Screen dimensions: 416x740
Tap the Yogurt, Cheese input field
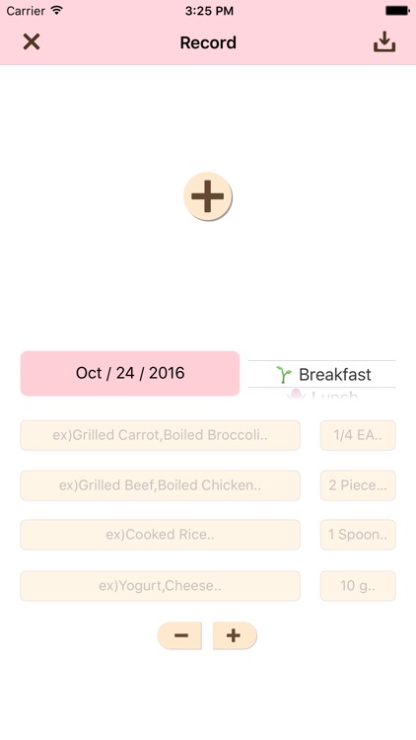pos(160,586)
